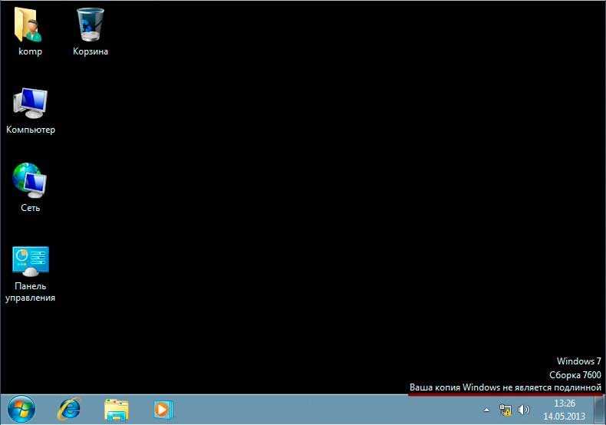Click the Корзина label text
This screenshot has width=606, height=425.
click(91, 51)
